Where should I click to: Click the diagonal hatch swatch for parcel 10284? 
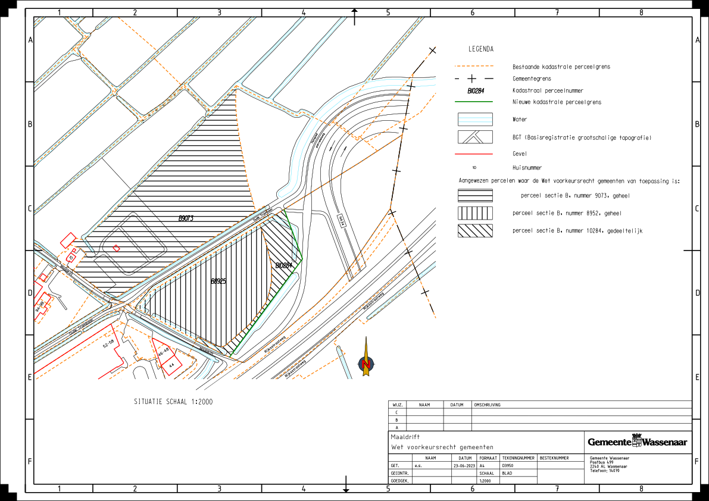click(474, 230)
